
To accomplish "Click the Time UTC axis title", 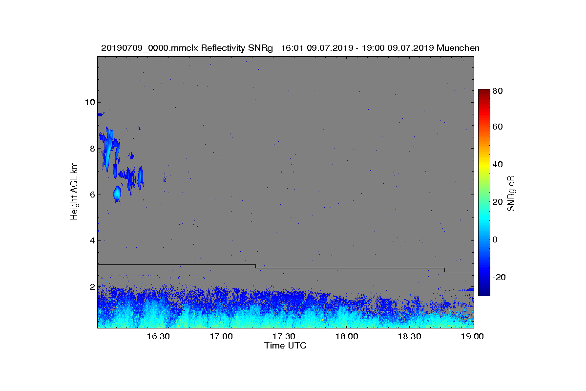I will 286,346.
